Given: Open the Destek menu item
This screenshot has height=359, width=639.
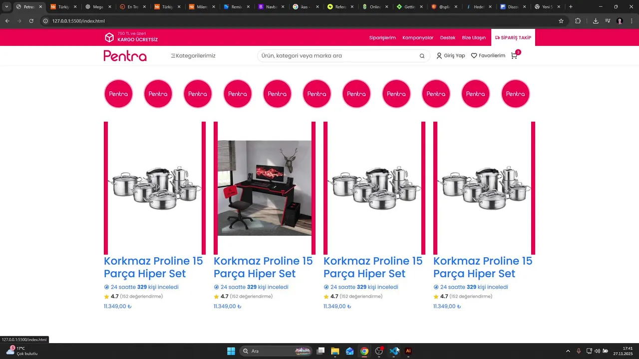Looking at the screenshot, I should (448, 37).
